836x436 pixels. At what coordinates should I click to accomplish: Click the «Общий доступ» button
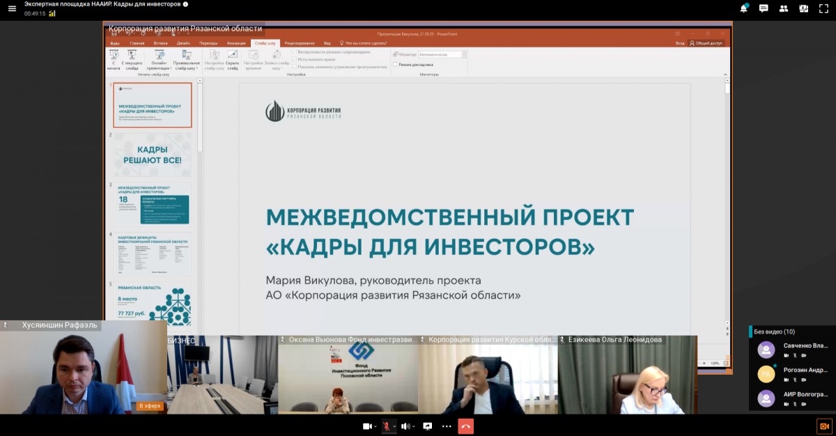coord(706,43)
